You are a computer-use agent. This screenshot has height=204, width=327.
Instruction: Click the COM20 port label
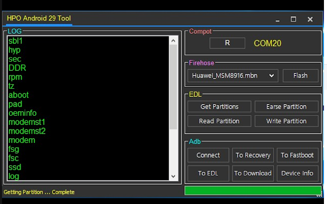coord(267,43)
